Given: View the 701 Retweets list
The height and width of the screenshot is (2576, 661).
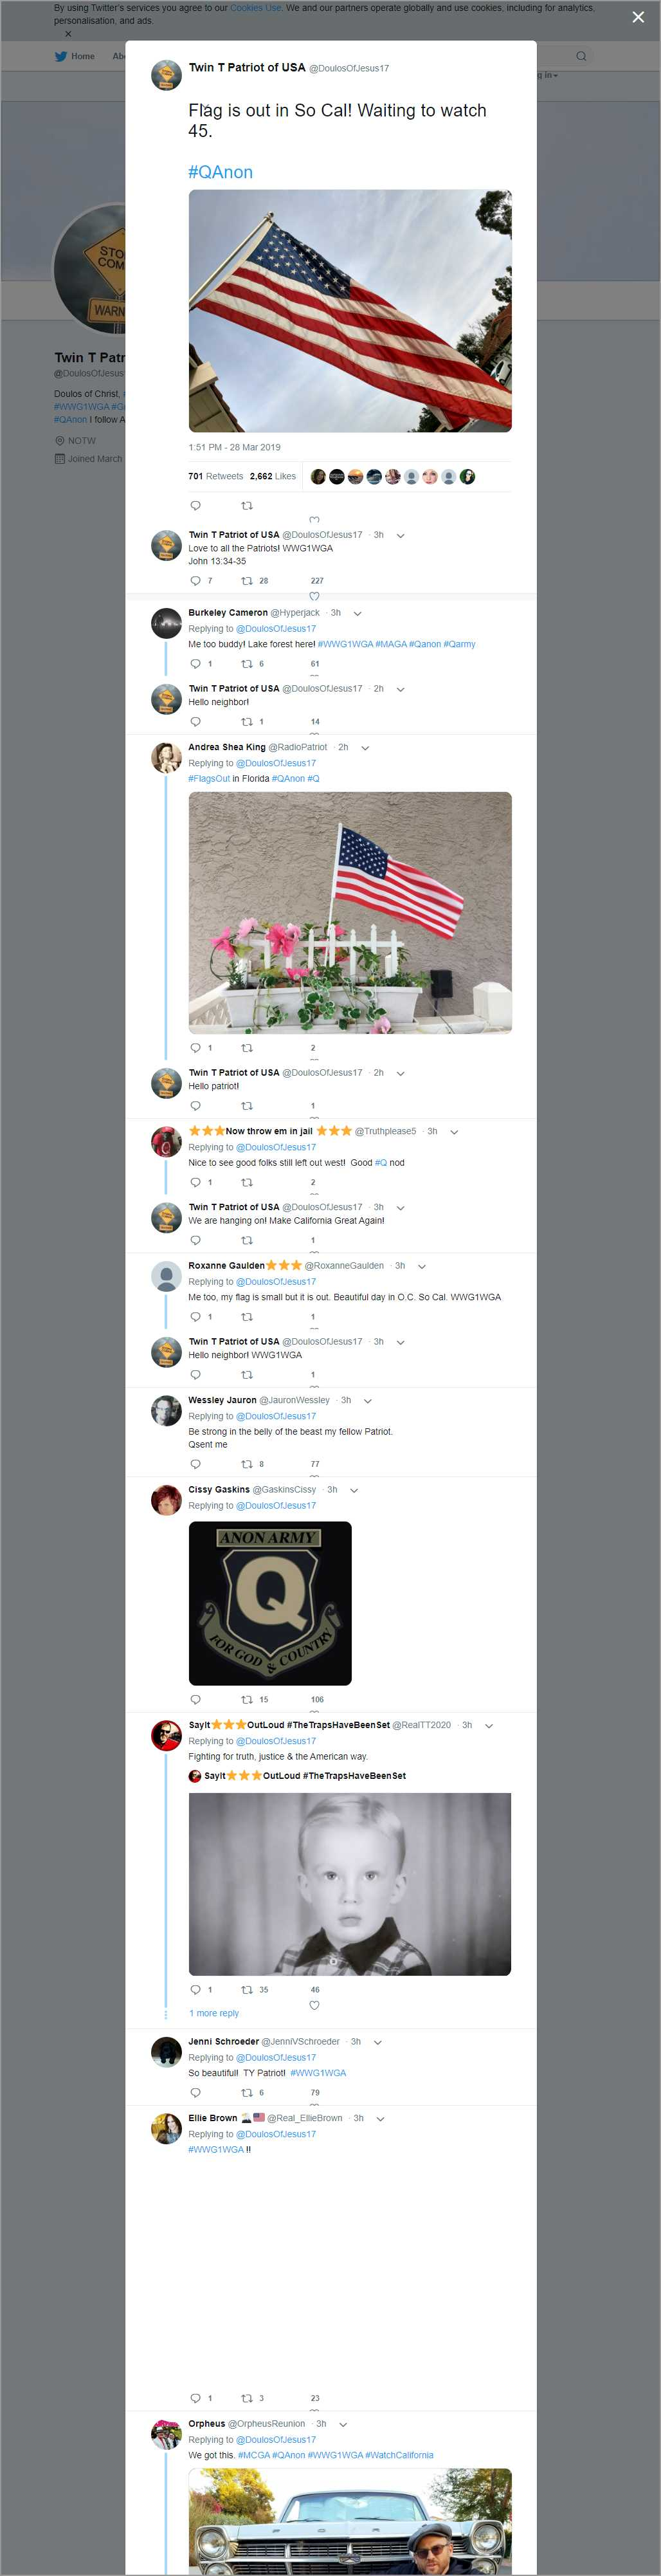Looking at the screenshot, I should point(216,476).
